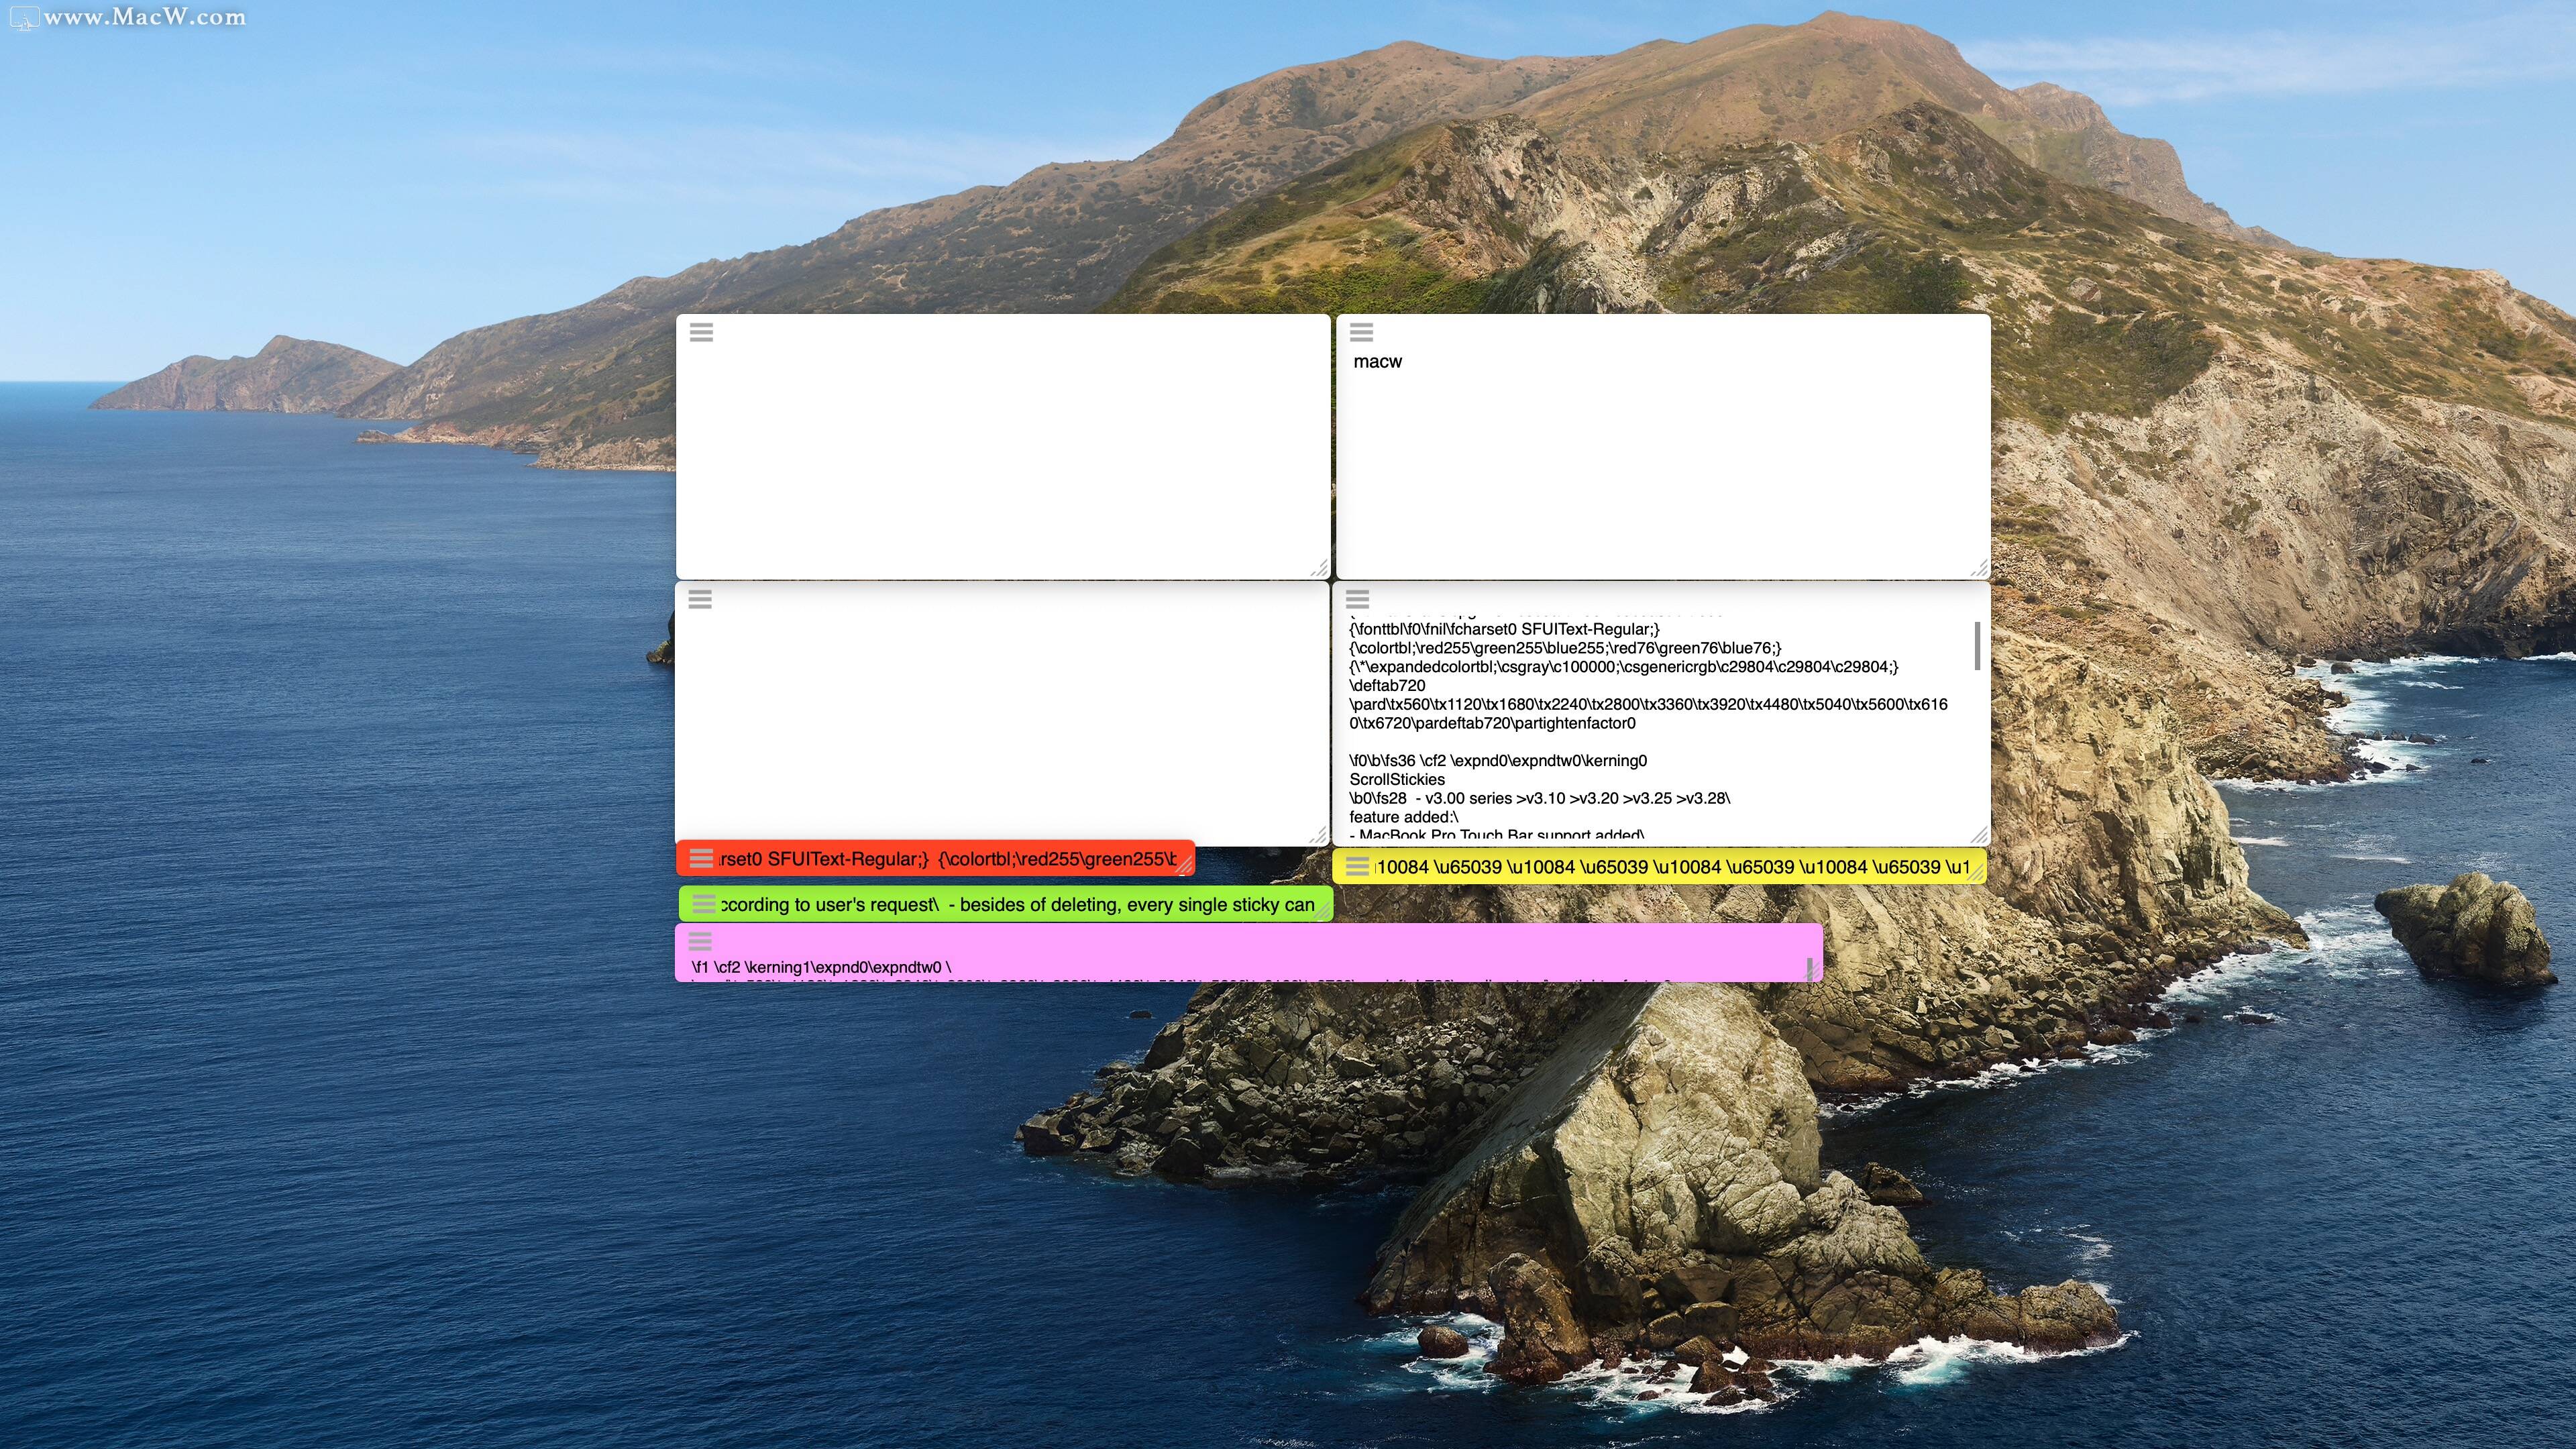Click the yellow sticky's resize grip

coord(1976,873)
